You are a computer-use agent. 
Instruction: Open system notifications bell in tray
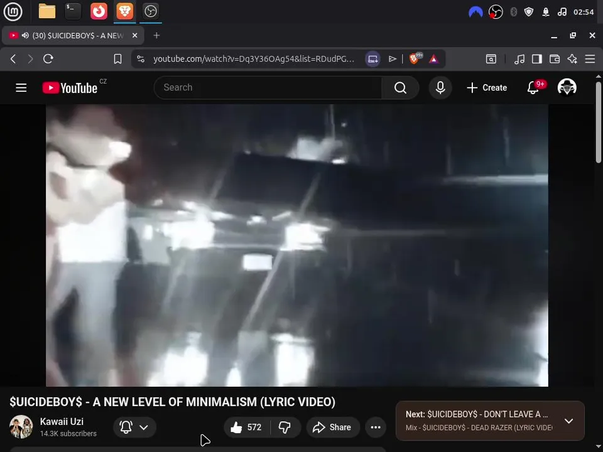coord(546,12)
